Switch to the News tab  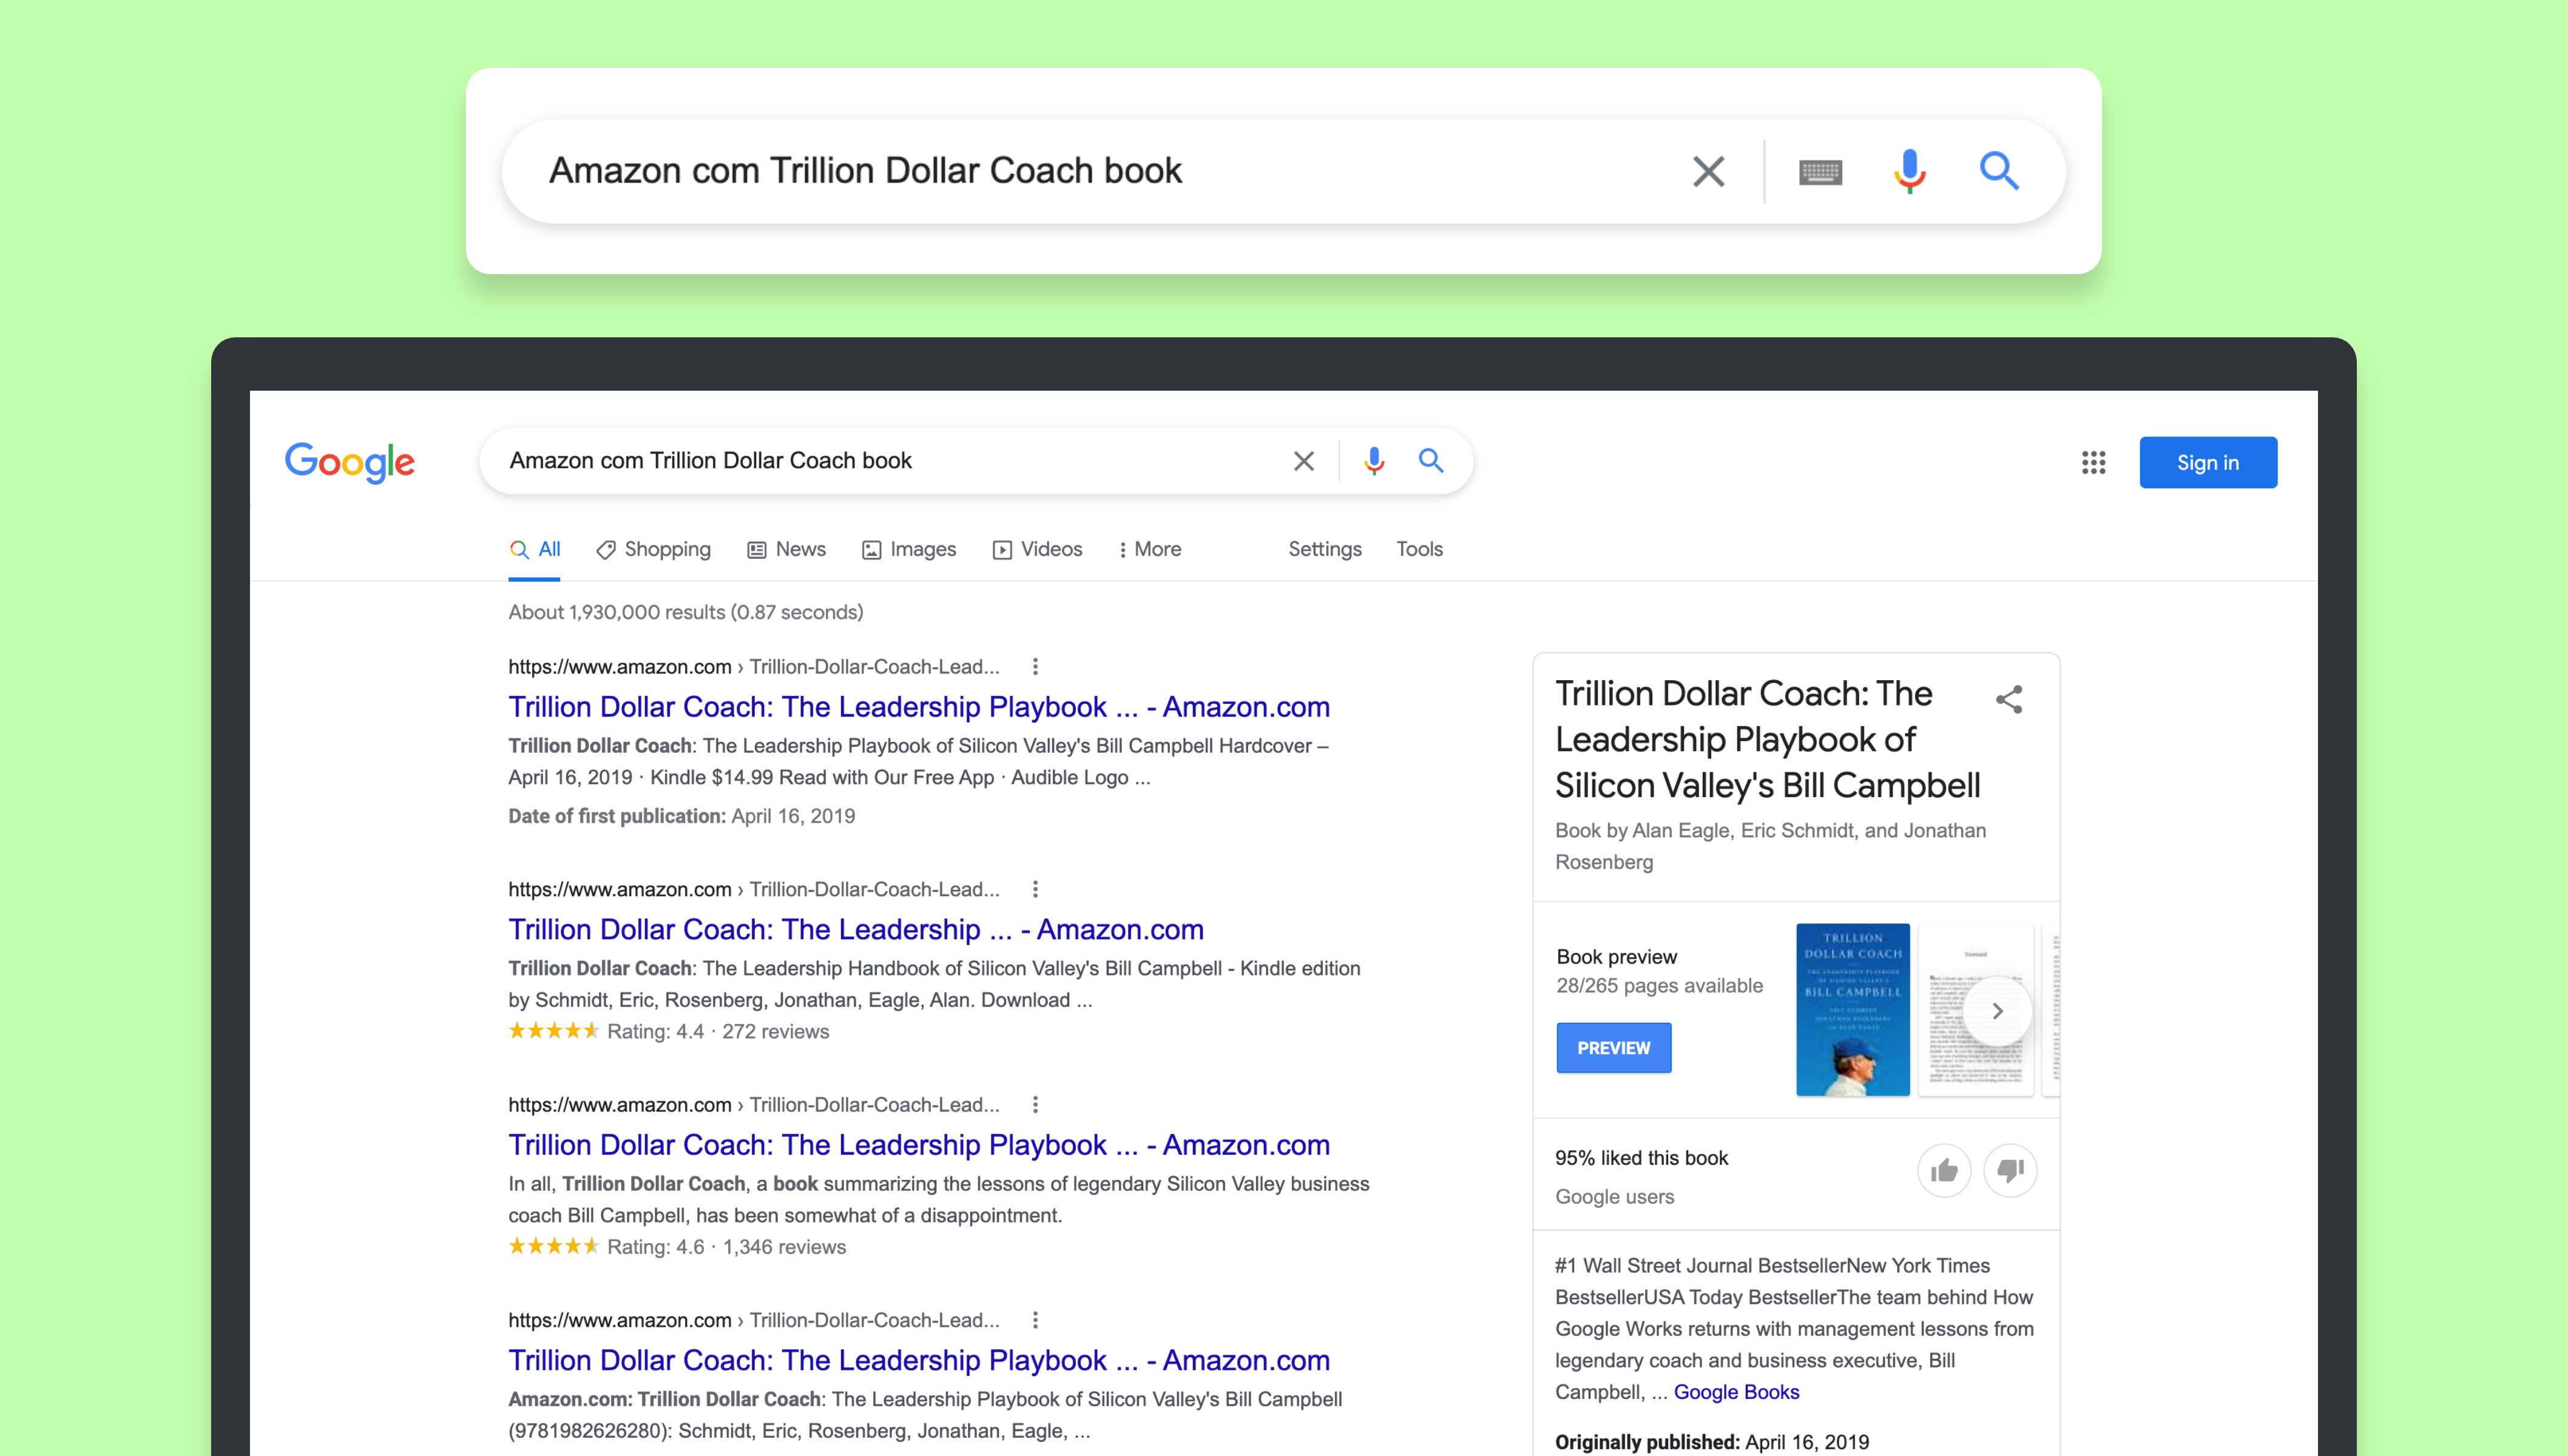tap(786, 549)
